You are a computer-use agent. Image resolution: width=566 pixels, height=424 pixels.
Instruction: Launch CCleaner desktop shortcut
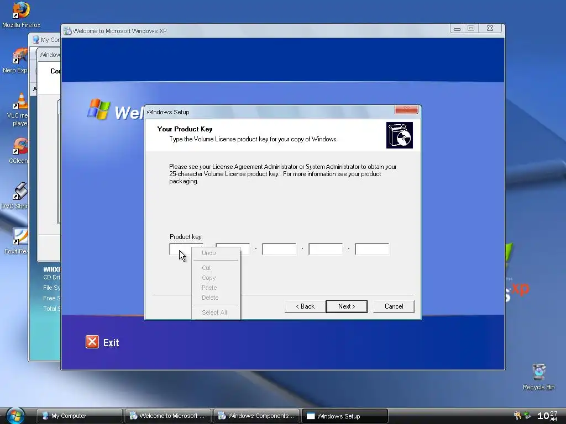[19, 151]
